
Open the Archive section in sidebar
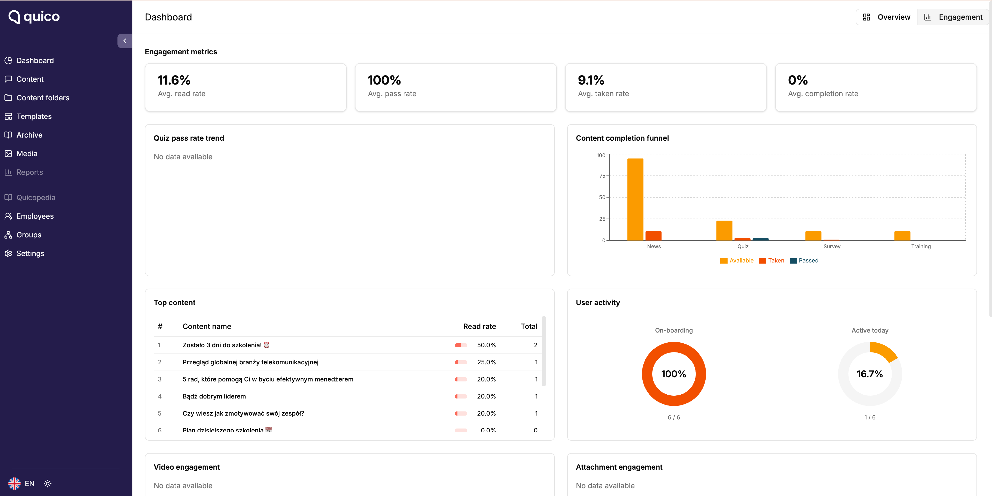[29, 135]
